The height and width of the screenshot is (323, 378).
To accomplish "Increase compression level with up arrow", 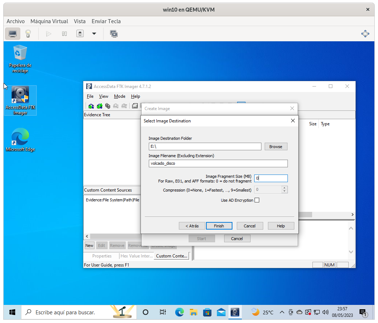I will point(284,188).
